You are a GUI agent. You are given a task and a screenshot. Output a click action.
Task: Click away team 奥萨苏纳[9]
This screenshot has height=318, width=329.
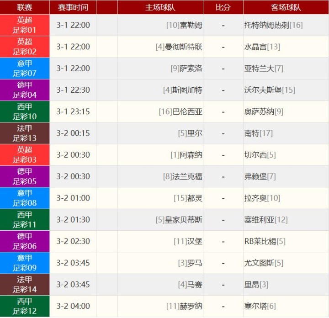coord(264,112)
